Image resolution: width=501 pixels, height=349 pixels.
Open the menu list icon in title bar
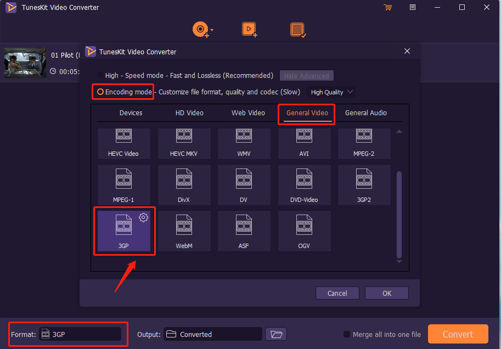coord(413,7)
